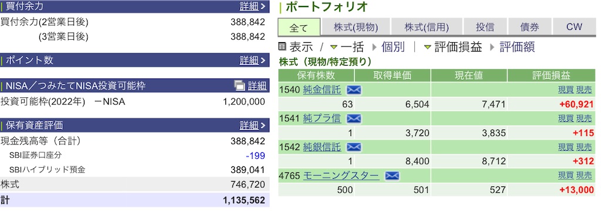601x211 pixels.
Task: Click 現買 for 4765 モーニングスター
Action: [x=566, y=176]
